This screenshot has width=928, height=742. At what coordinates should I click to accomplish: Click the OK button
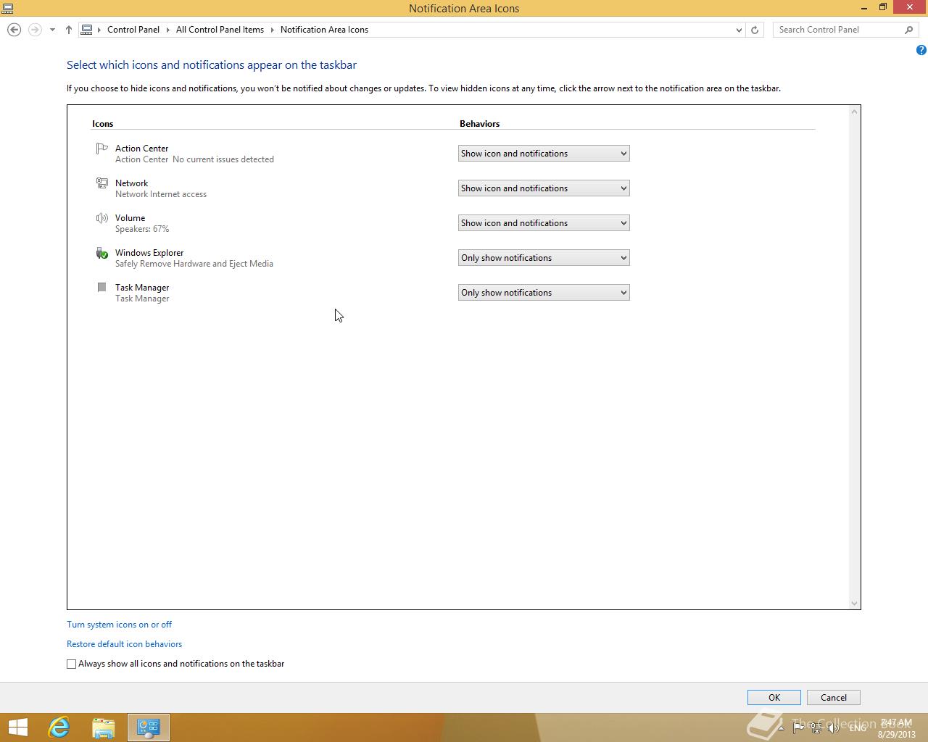coord(774,698)
